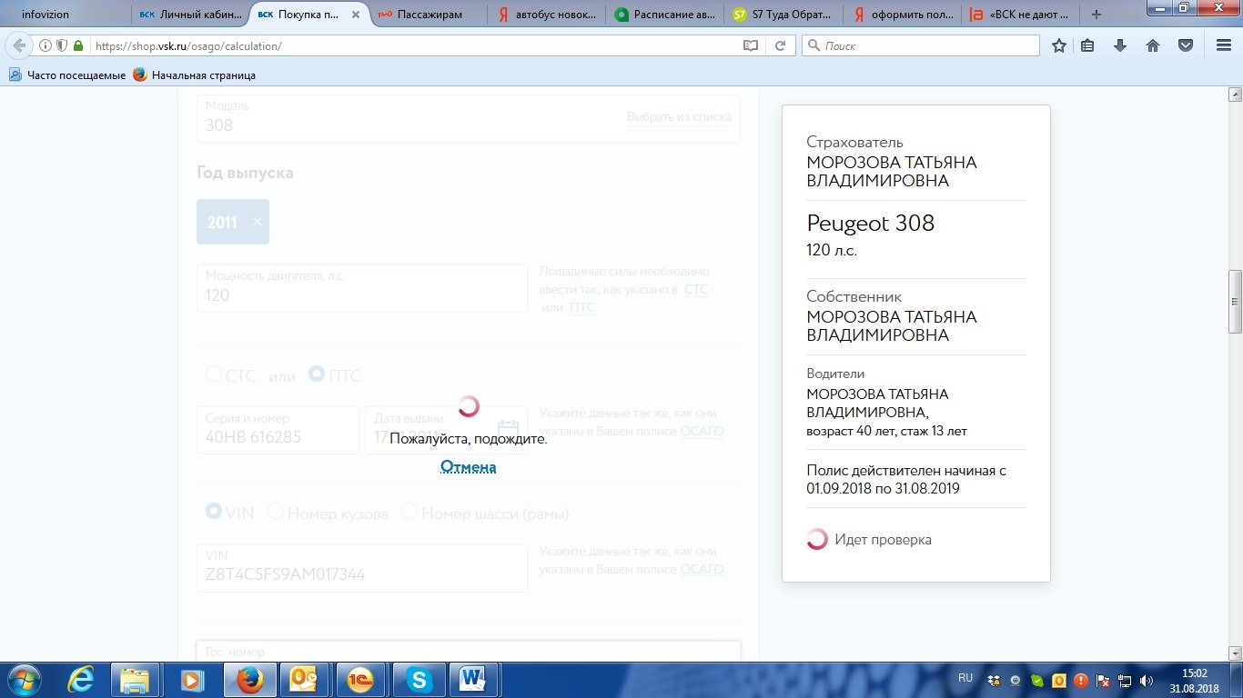Click the network connection tray icon
This screenshot has height=698, width=1243.
pos(1125,680)
